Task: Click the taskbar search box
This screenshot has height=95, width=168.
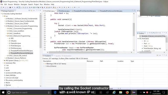Action: coord(29,92)
